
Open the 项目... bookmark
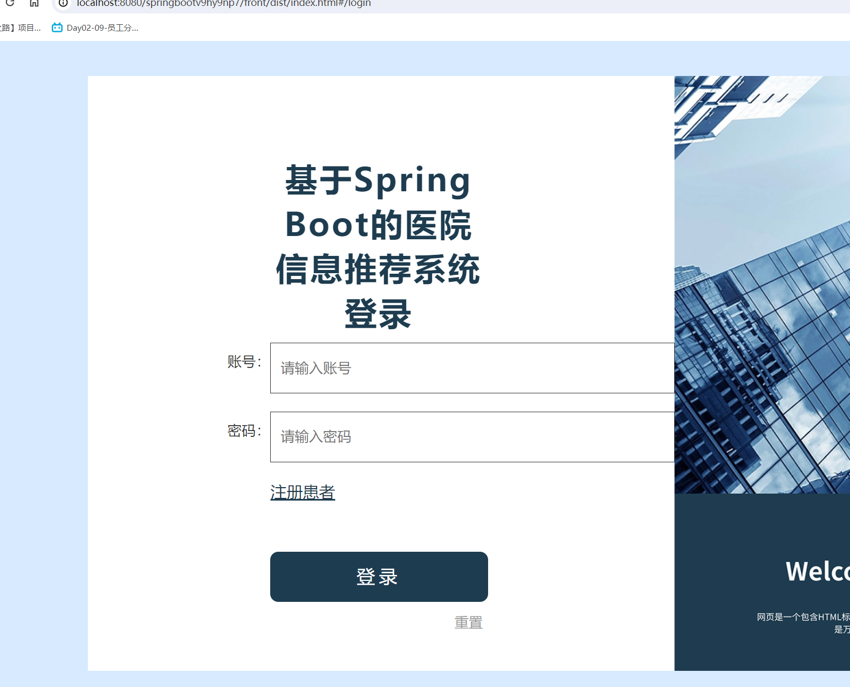[x=20, y=28]
